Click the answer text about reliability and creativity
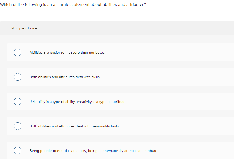Screen dimensions: 234x159 pos(78,102)
